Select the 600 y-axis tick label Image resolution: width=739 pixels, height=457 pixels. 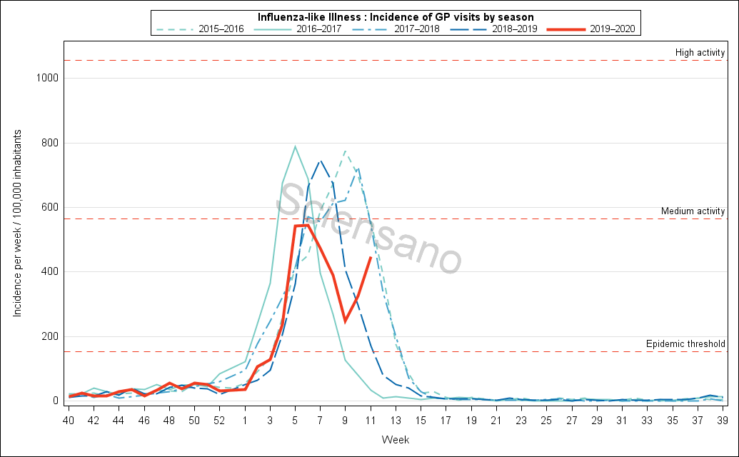(49, 207)
